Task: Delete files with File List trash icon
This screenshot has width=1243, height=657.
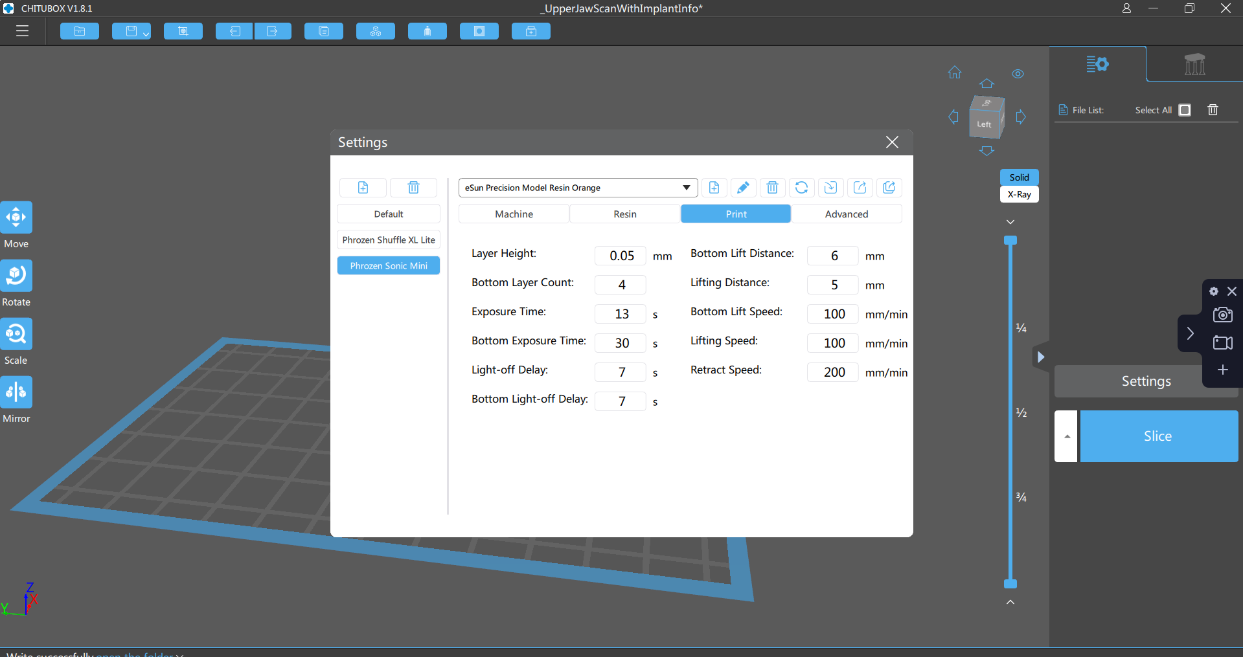Action: click(1213, 110)
